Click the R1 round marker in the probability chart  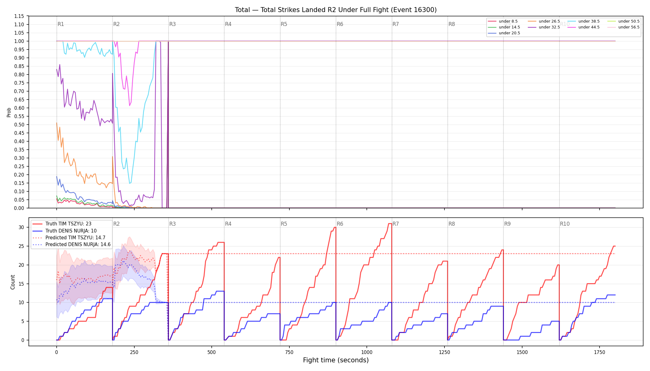61,24
